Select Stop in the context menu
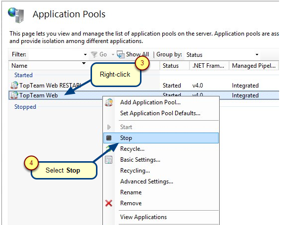This screenshot has width=281, height=225. (x=161, y=138)
